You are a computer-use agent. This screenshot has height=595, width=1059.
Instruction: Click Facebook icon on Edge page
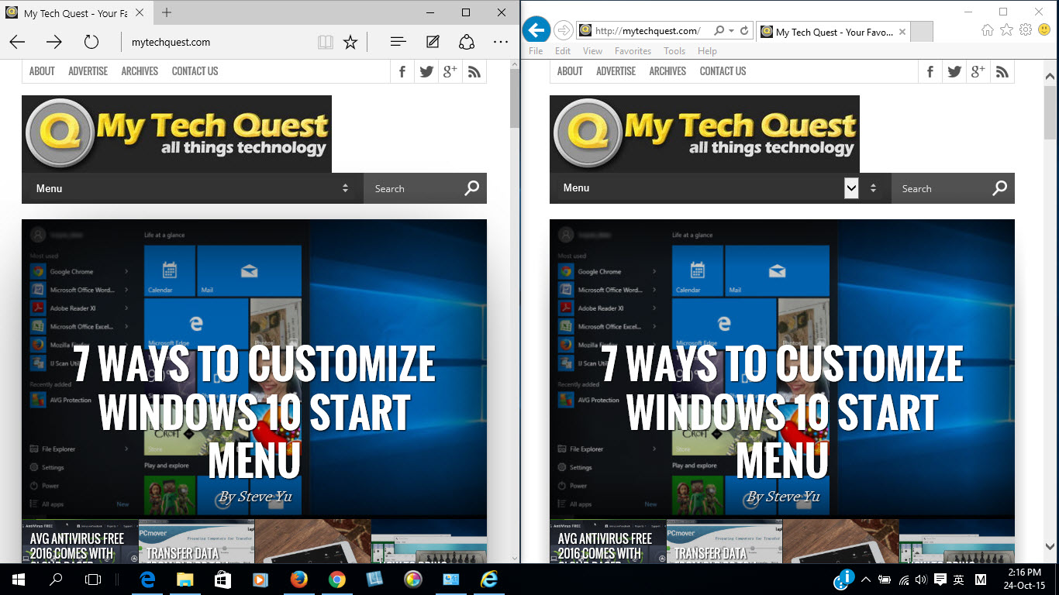point(402,71)
